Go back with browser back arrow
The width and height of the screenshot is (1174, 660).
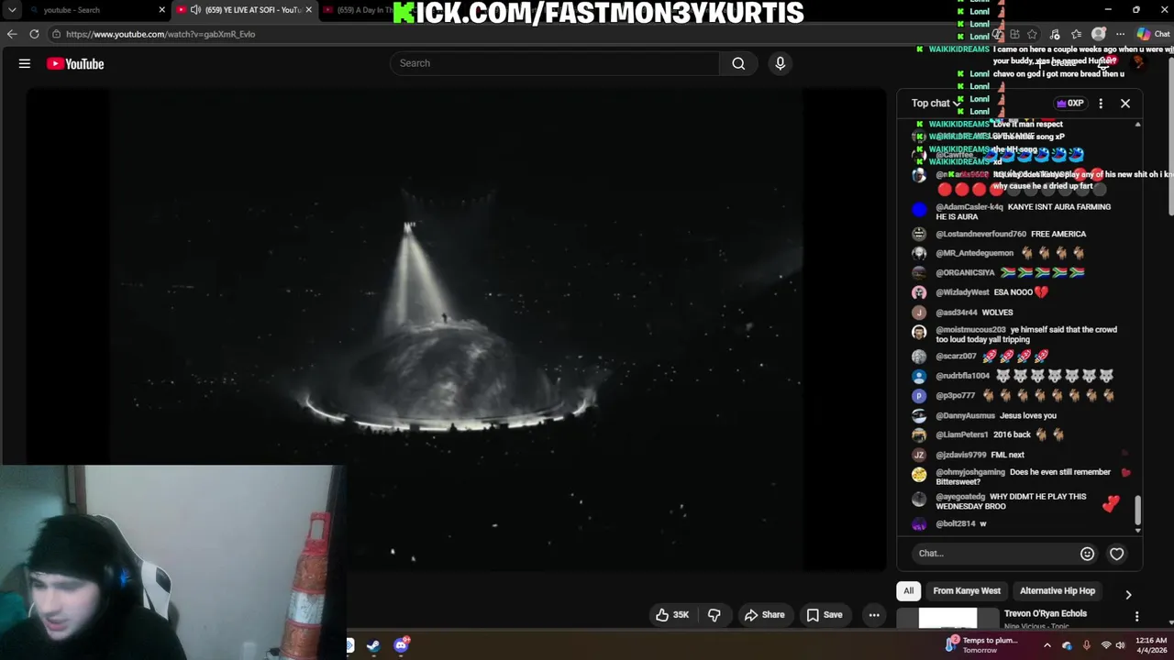(12, 34)
